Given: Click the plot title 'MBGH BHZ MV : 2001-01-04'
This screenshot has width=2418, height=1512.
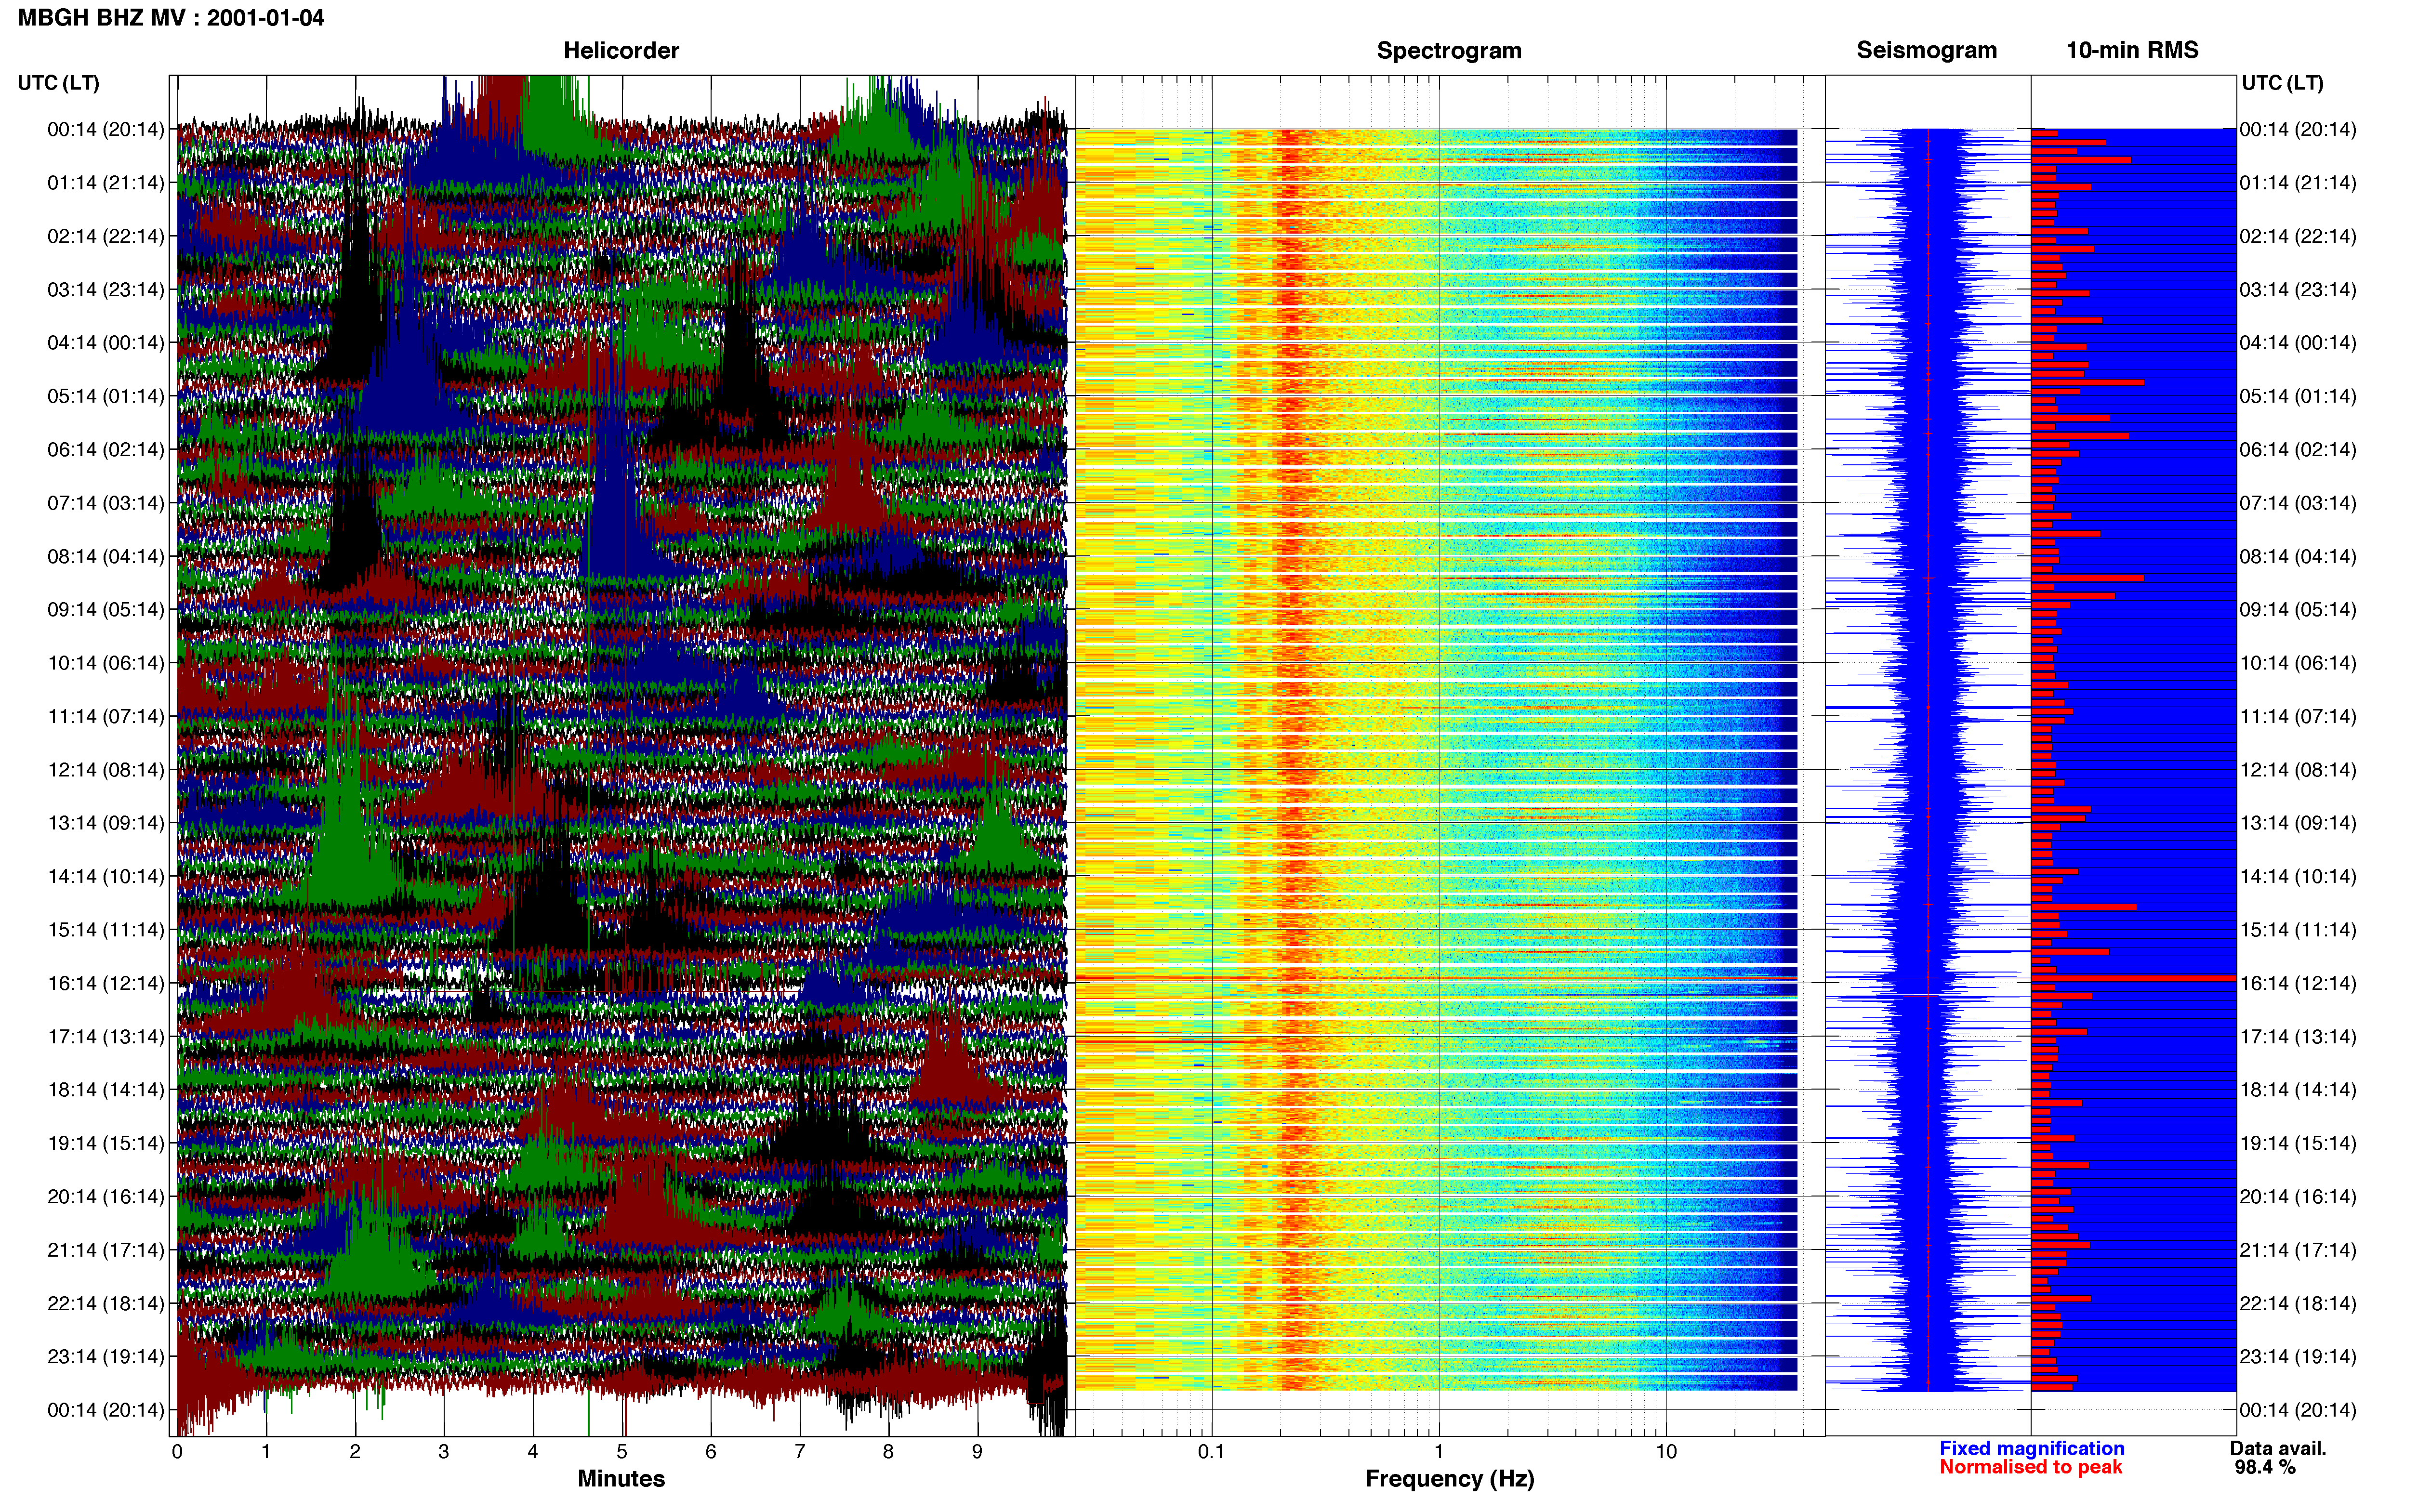Looking at the screenshot, I should (171, 18).
